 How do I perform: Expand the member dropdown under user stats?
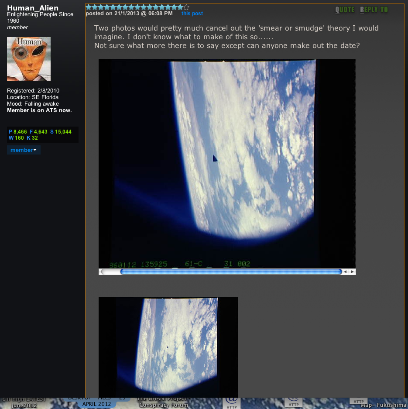[x=24, y=150]
